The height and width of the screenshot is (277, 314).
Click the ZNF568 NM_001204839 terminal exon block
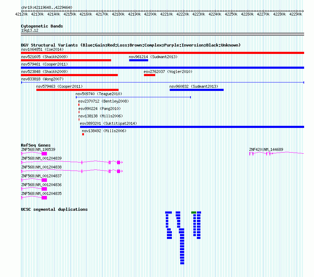click(119, 162)
